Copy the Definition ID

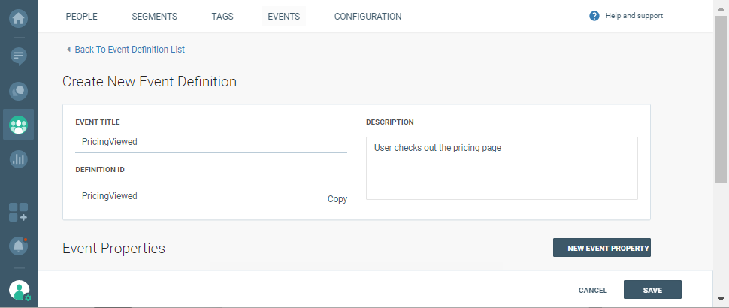point(337,199)
